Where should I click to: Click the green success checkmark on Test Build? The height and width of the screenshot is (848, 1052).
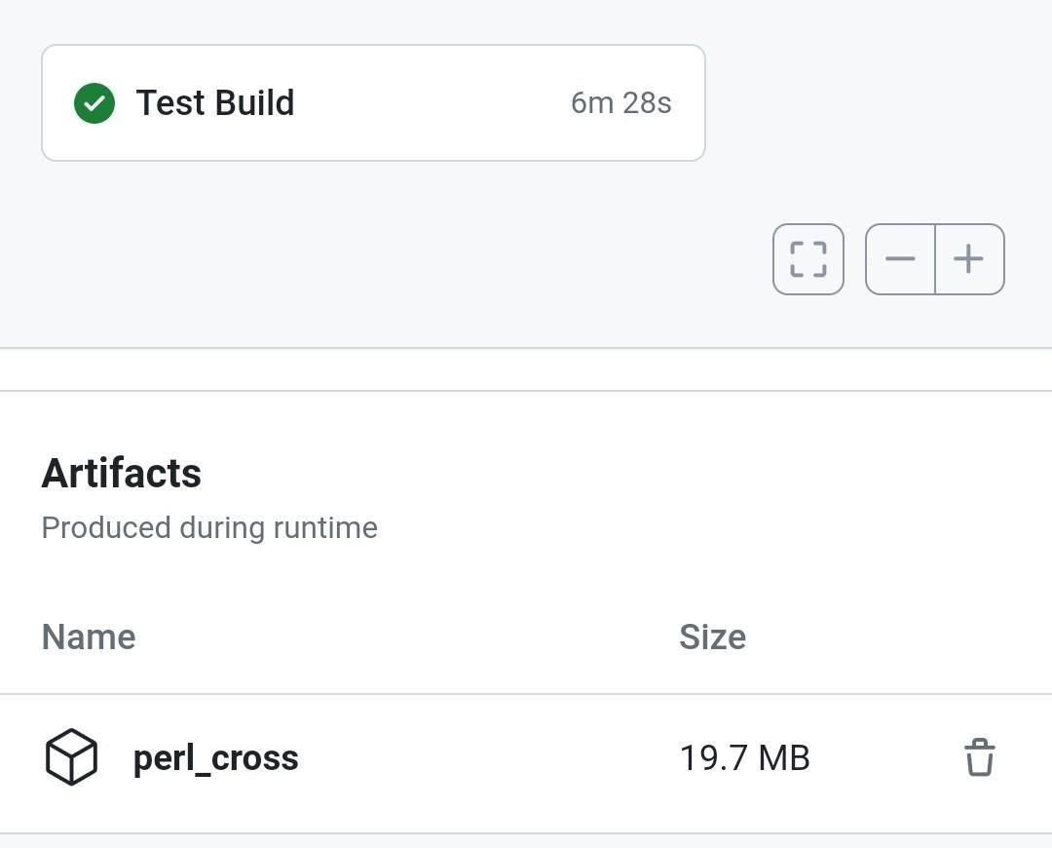pyautogui.click(x=94, y=103)
